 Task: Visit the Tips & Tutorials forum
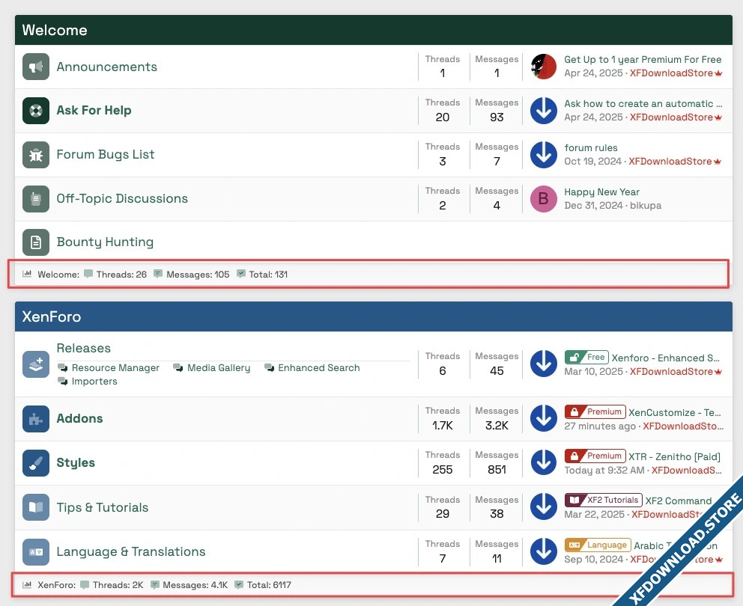[103, 507]
